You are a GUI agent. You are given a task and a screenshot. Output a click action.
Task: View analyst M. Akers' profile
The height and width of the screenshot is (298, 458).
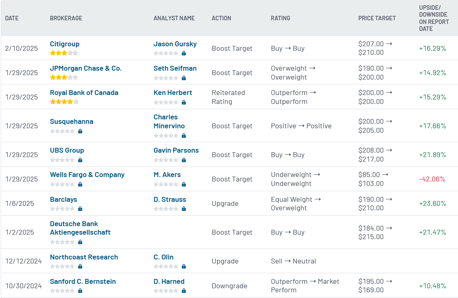coord(167,175)
